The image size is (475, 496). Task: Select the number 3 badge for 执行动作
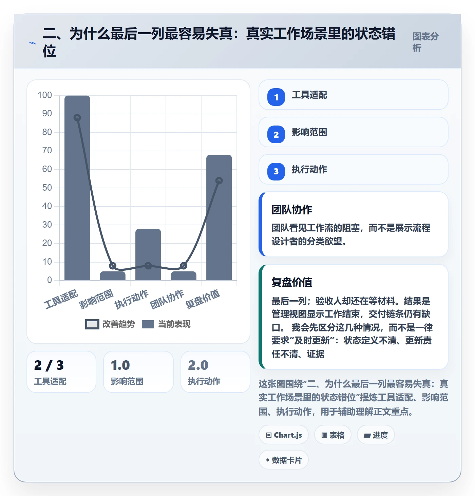[276, 172]
